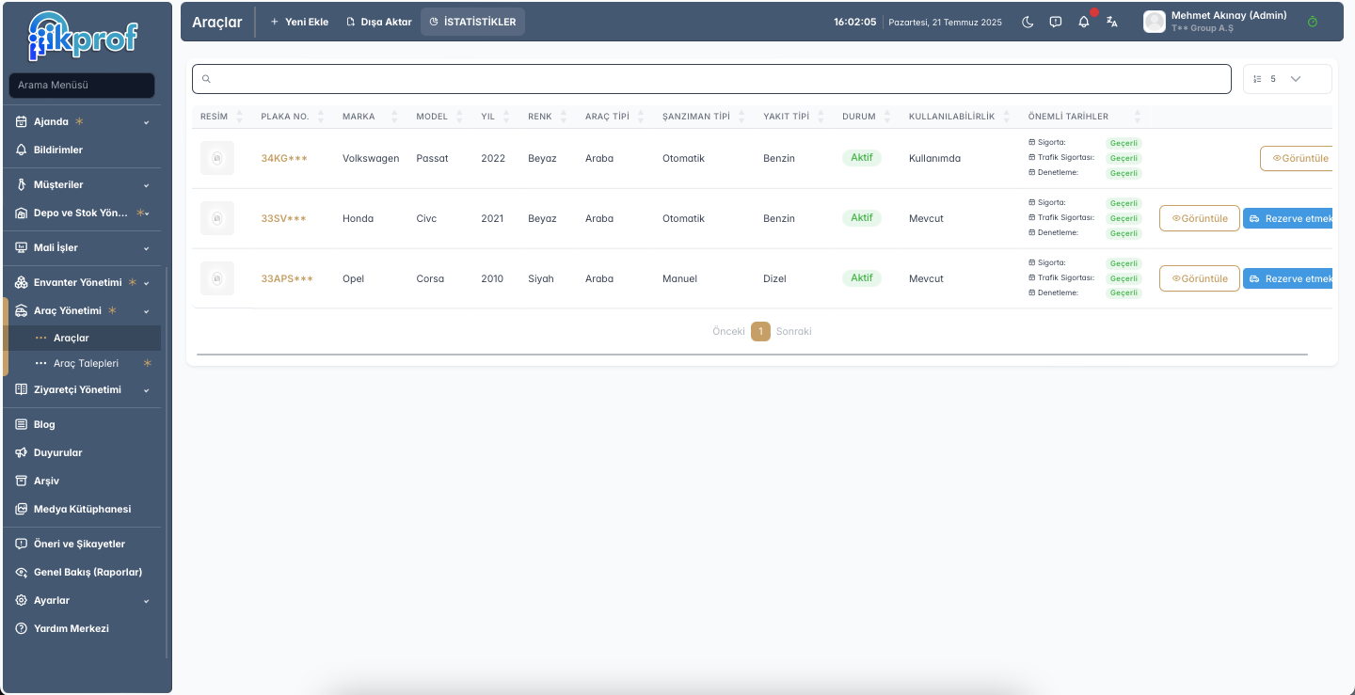Select page 1 in pagination
1355x695 pixels.
point(760,331)
